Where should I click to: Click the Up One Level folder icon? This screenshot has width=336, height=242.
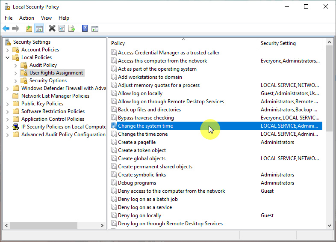coord(29,29)
